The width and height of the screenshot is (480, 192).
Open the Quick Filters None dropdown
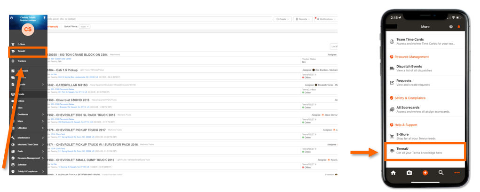pyautogui.click(x=85, y=27)
